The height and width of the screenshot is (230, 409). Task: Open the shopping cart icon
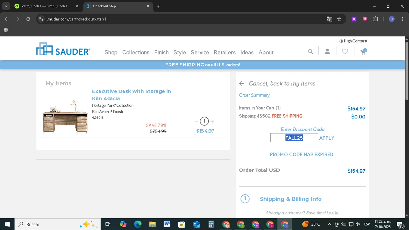tap(363, 51)
